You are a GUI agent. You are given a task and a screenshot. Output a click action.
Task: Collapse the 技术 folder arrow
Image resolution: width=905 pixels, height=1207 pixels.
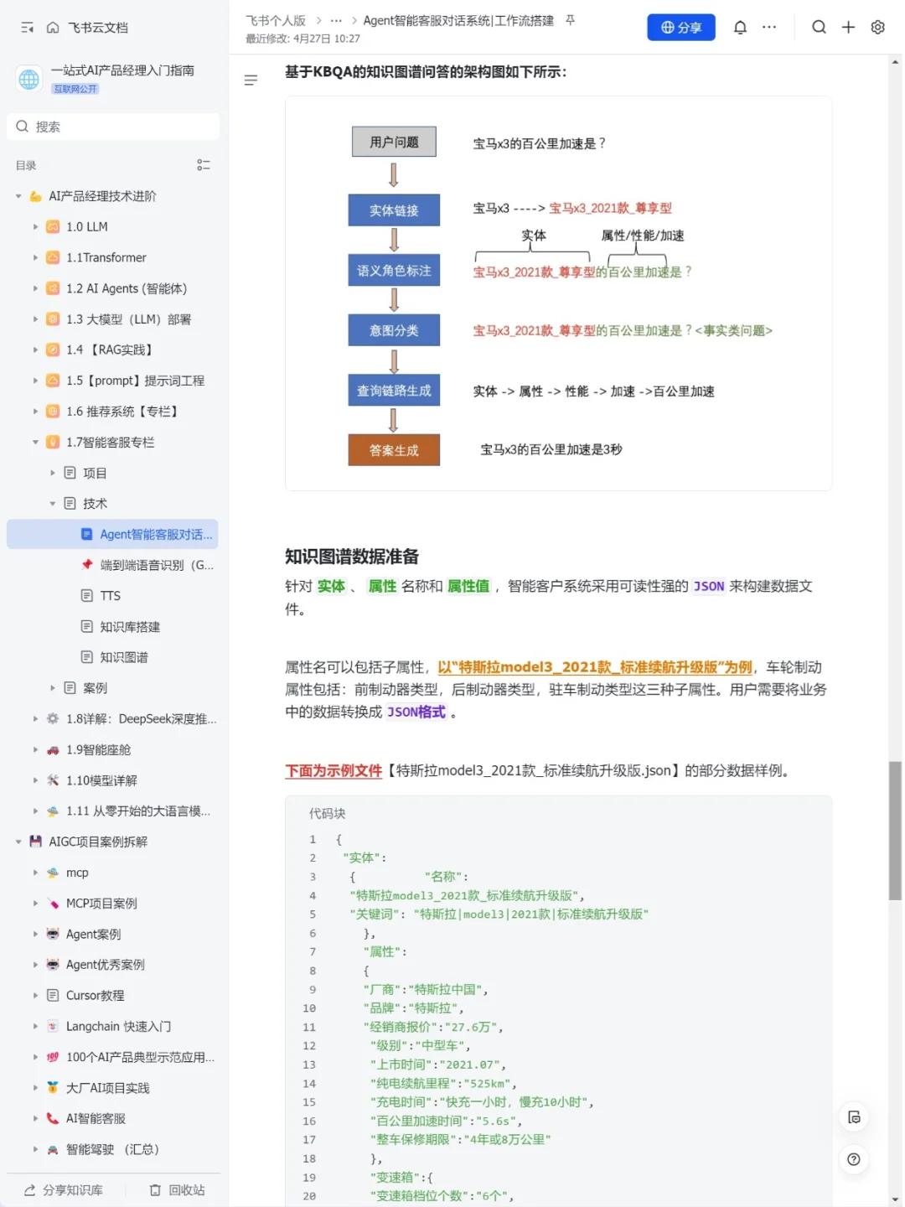click(52, 504)
